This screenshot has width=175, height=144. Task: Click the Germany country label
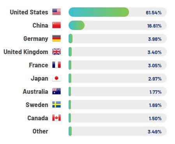[x=36, y=39]
